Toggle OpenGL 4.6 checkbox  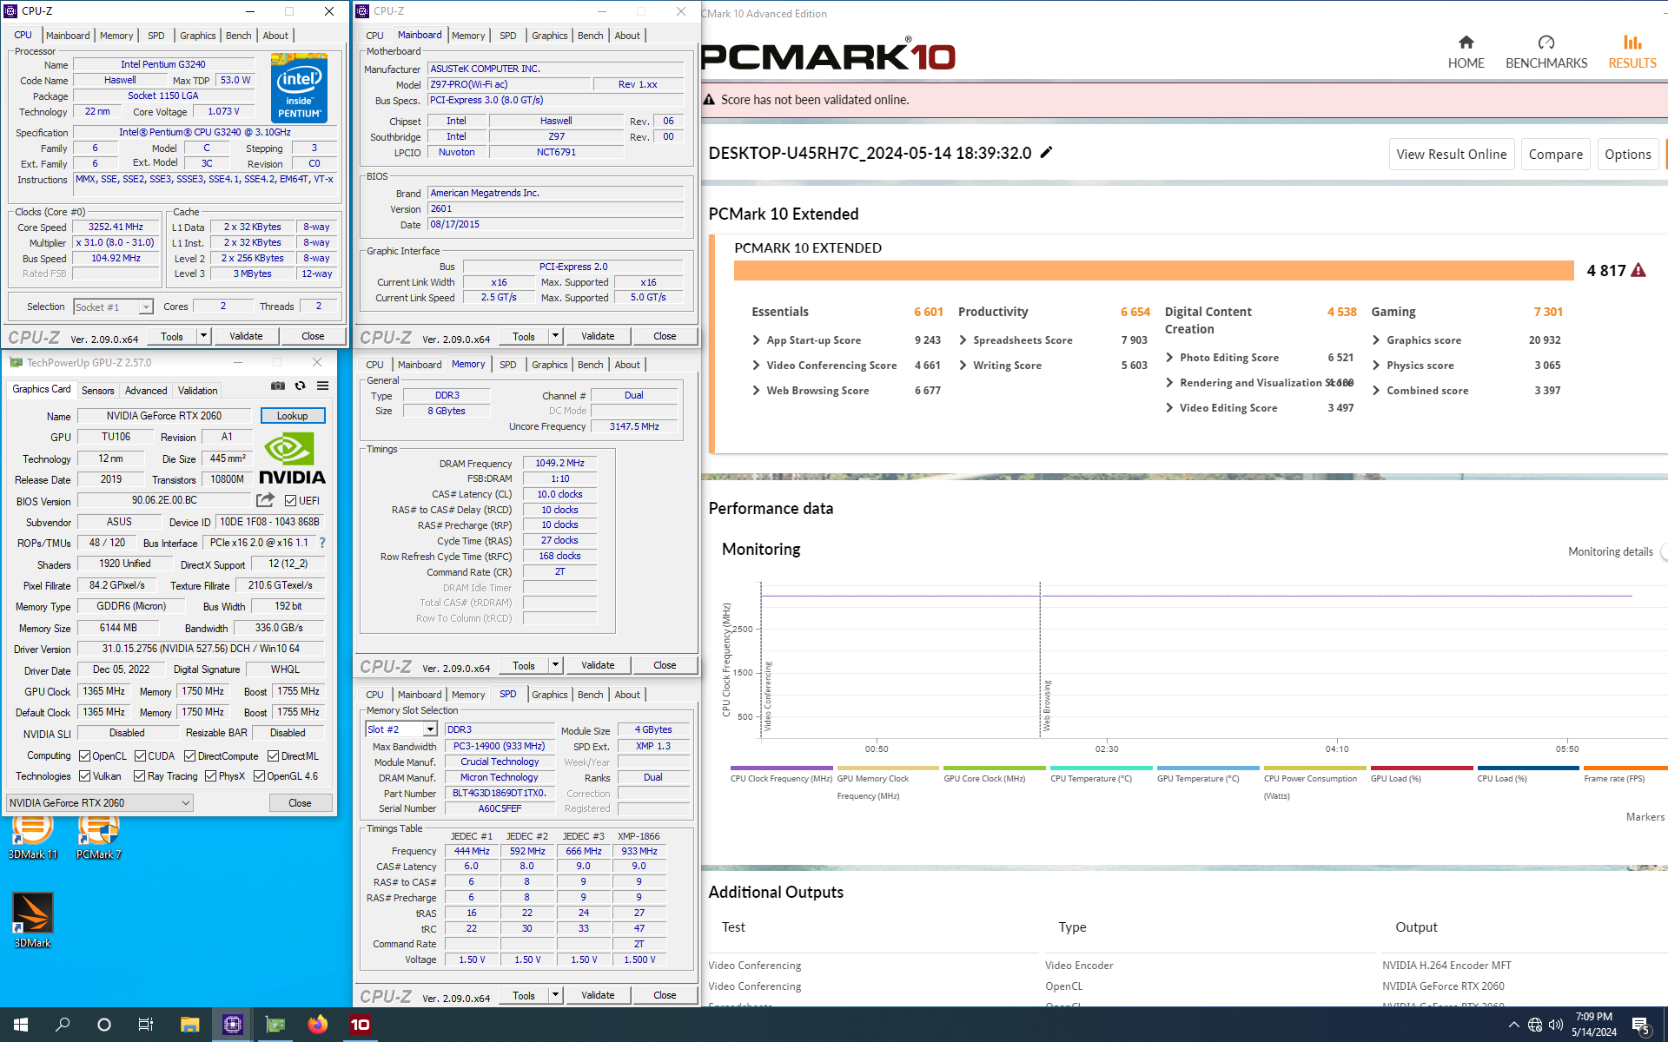[259, 776]
